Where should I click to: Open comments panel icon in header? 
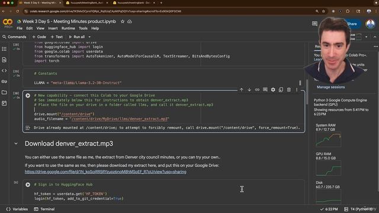pyautogui.click(x=314, y=24)
